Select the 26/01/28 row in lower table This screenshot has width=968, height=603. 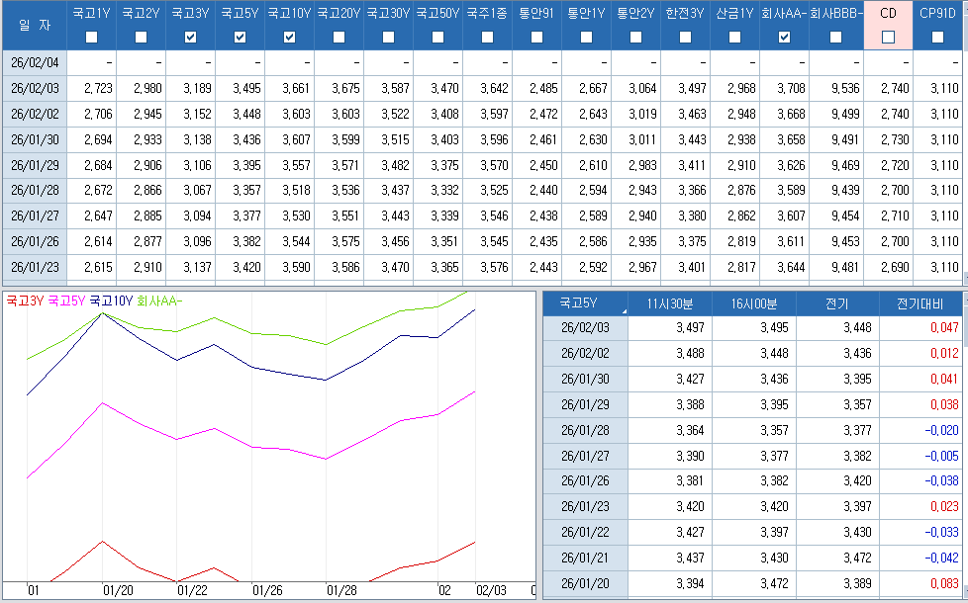(x=585, y=430)
